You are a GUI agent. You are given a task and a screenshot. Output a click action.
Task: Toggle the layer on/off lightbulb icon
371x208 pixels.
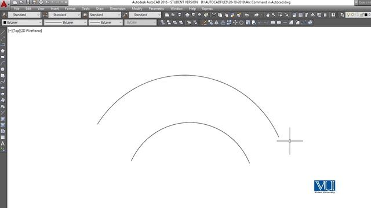point(348,15)
